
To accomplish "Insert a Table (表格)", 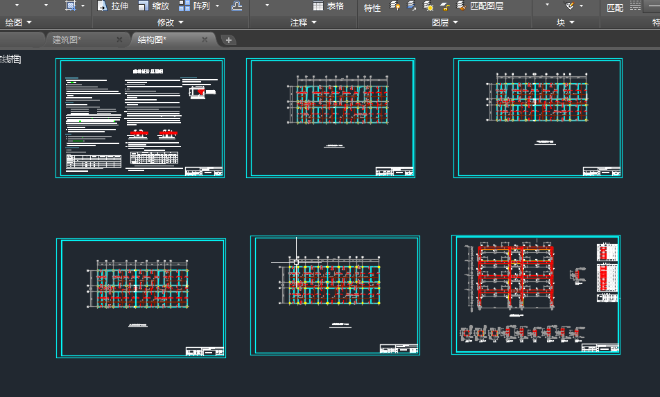I will point(328,6).
